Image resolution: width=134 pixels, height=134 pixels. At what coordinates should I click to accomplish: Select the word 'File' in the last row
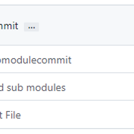[x=13, y=115]
